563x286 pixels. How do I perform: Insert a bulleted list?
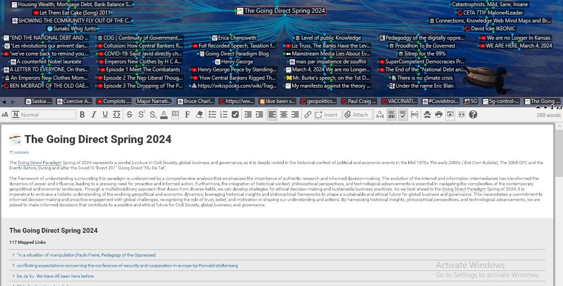pyautogui.click(x=212, y=114)
